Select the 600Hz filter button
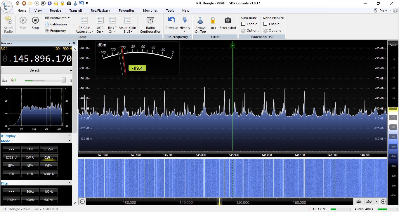 pyautogui.click(x=49, y=200)
